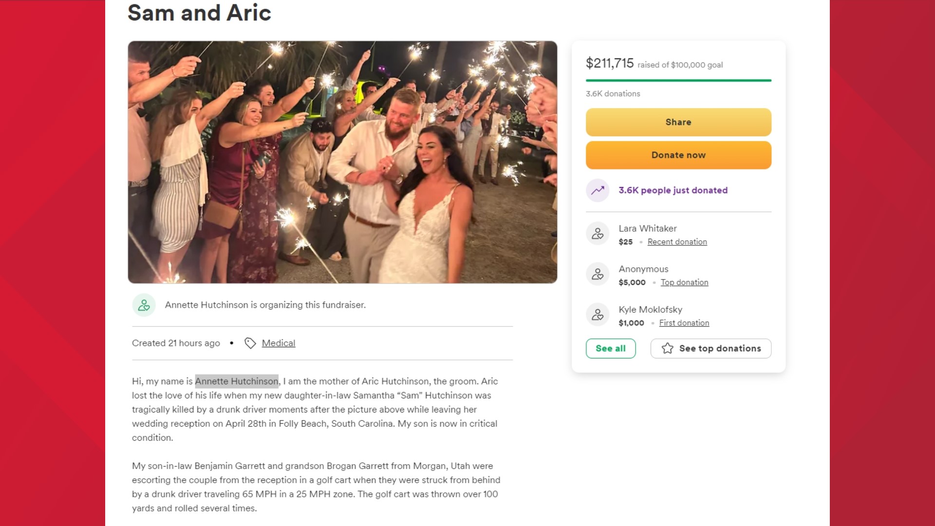Open the Medical category page
The width and height of the screenshot is (935, 526).
(279, 343)
